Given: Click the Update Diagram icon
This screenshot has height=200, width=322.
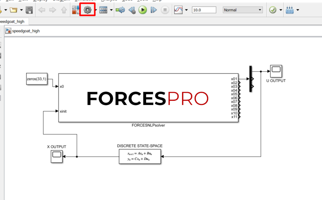Looking at the screenshot, I should click(120, 10).
